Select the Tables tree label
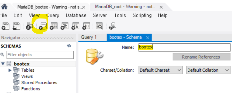The height and width of the screenshot is (93, 232). tap(28, 70)
